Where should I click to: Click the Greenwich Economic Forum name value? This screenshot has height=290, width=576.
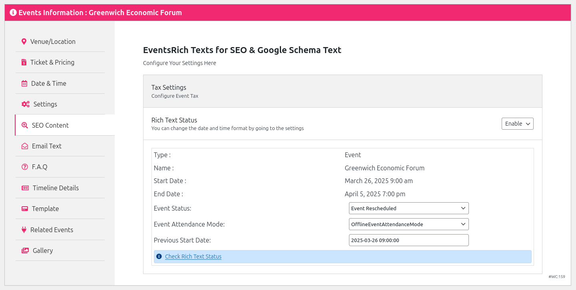pyautogui.click(x=385, y=168)
